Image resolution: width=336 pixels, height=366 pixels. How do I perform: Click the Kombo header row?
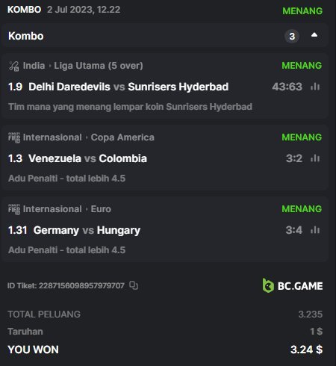tap(164, 36)
